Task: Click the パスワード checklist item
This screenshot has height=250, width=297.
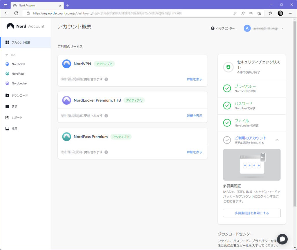Action: (x=252, y=106)
